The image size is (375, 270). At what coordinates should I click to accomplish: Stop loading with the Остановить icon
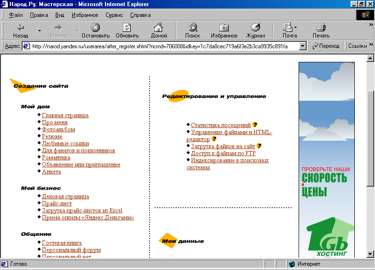tap(96, 28)
